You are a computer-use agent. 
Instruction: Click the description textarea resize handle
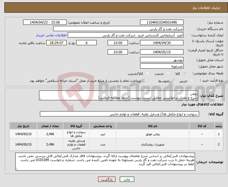pyautogui.click(x=41, y=99)
